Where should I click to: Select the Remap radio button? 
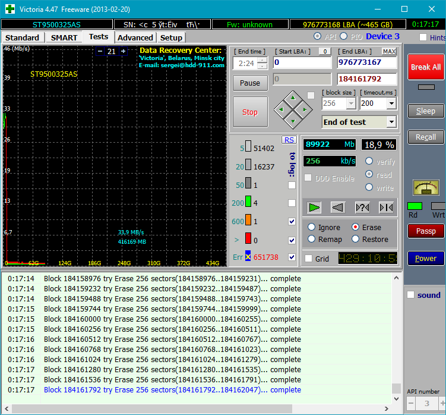(x=312, y=239)
